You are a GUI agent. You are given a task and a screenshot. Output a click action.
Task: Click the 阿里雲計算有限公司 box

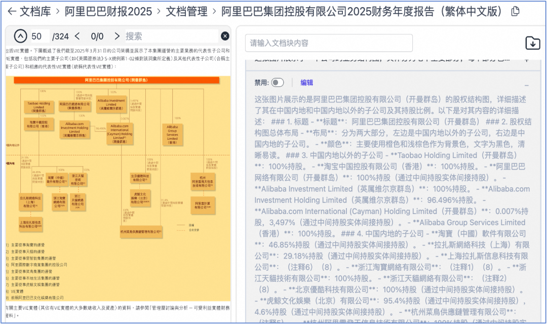203,205
